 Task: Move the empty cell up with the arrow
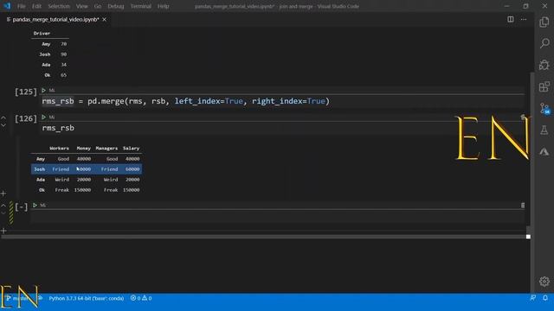pos(3,206)
